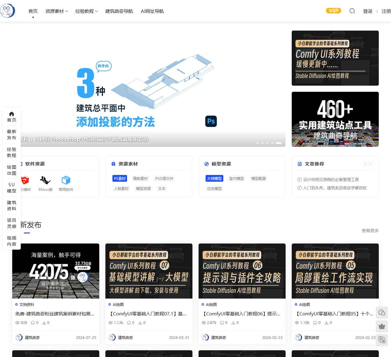Select the 模型配景 tag

pyautogui.click(x=259, y=179)
